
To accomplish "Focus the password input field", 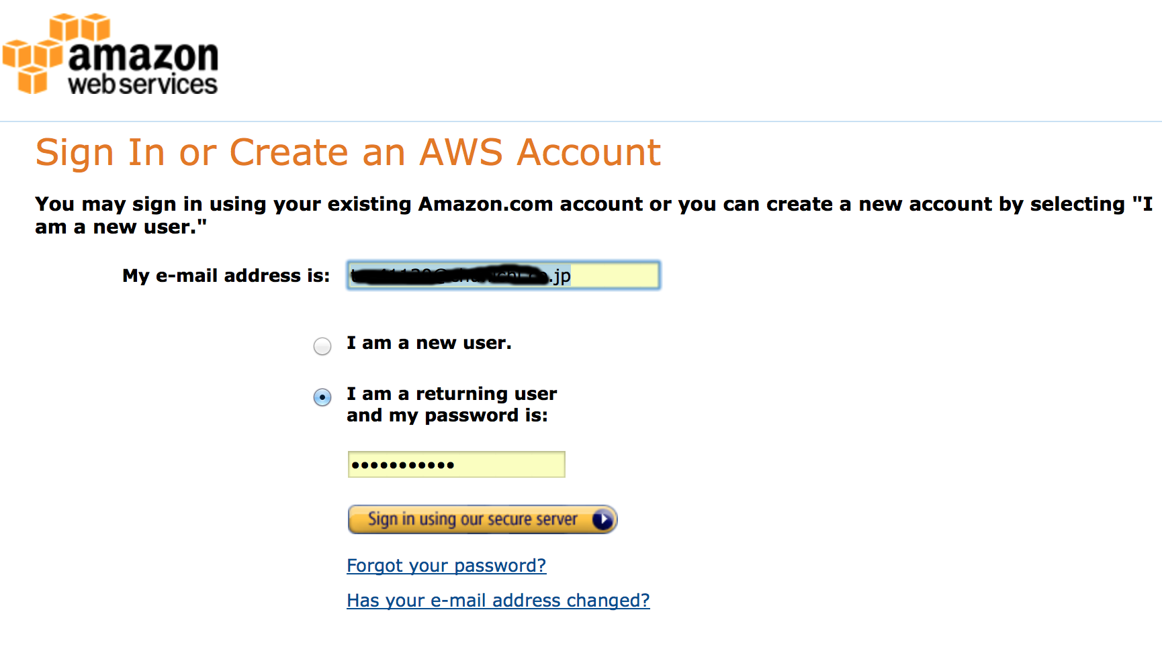I will (x=457, y=464).
